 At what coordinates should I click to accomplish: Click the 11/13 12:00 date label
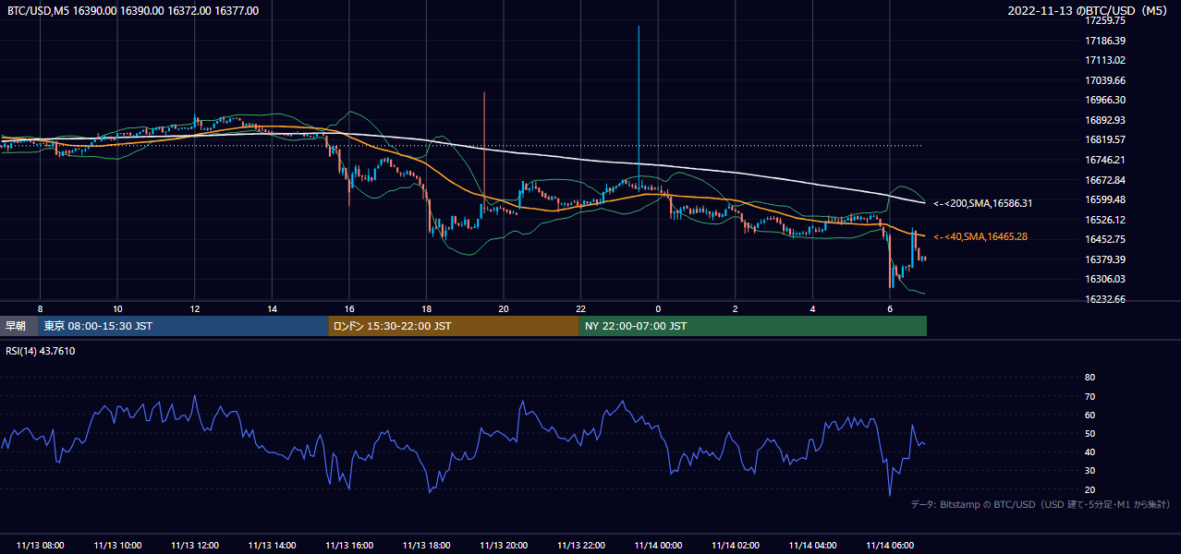coord(195,546)
